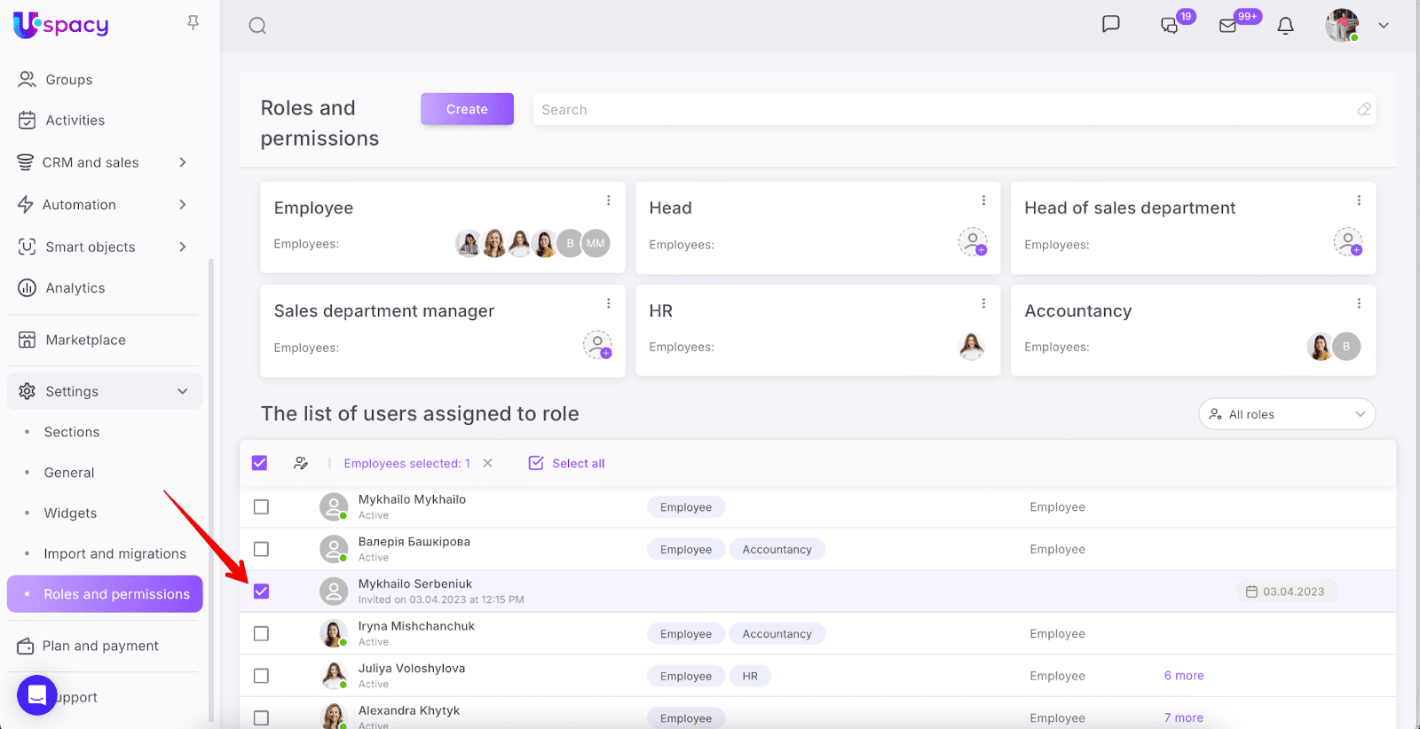The height and width of the screenshot is (729, 1420).
Task: Click the Create role button
Action: [467, 109]
